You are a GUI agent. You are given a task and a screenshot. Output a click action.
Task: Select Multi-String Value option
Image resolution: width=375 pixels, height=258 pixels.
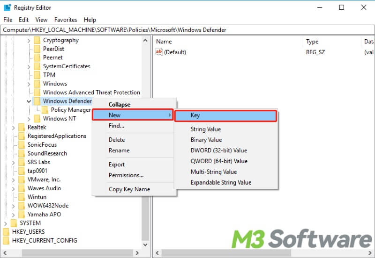click(226, 172)
